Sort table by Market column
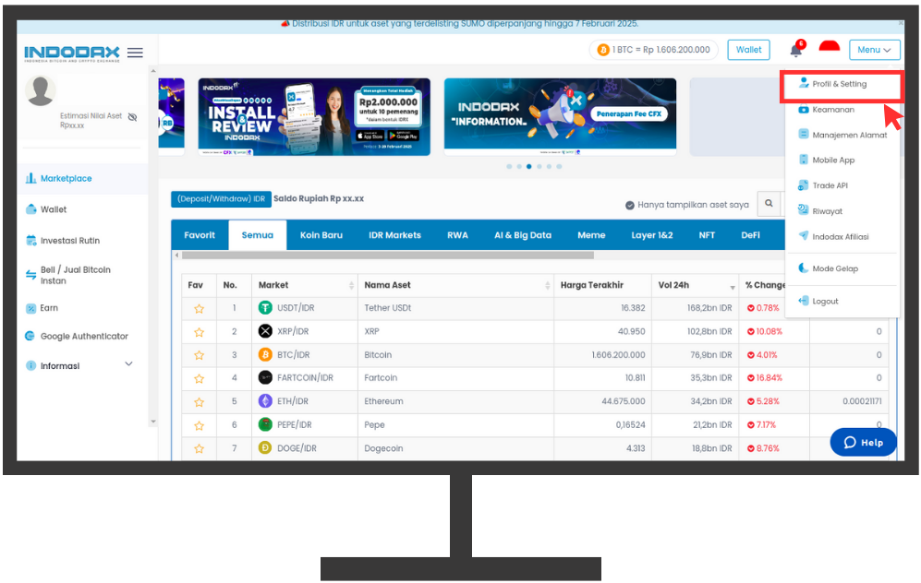This screenshot has height=583, width=921. (x=304, y=285)
